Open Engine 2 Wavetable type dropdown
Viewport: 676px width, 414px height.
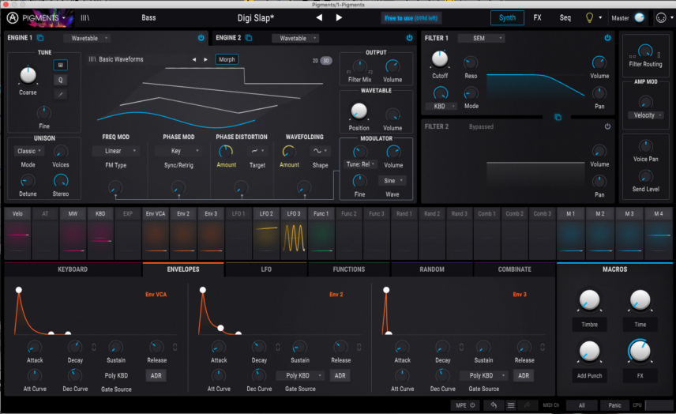click(x=295, y=39)
